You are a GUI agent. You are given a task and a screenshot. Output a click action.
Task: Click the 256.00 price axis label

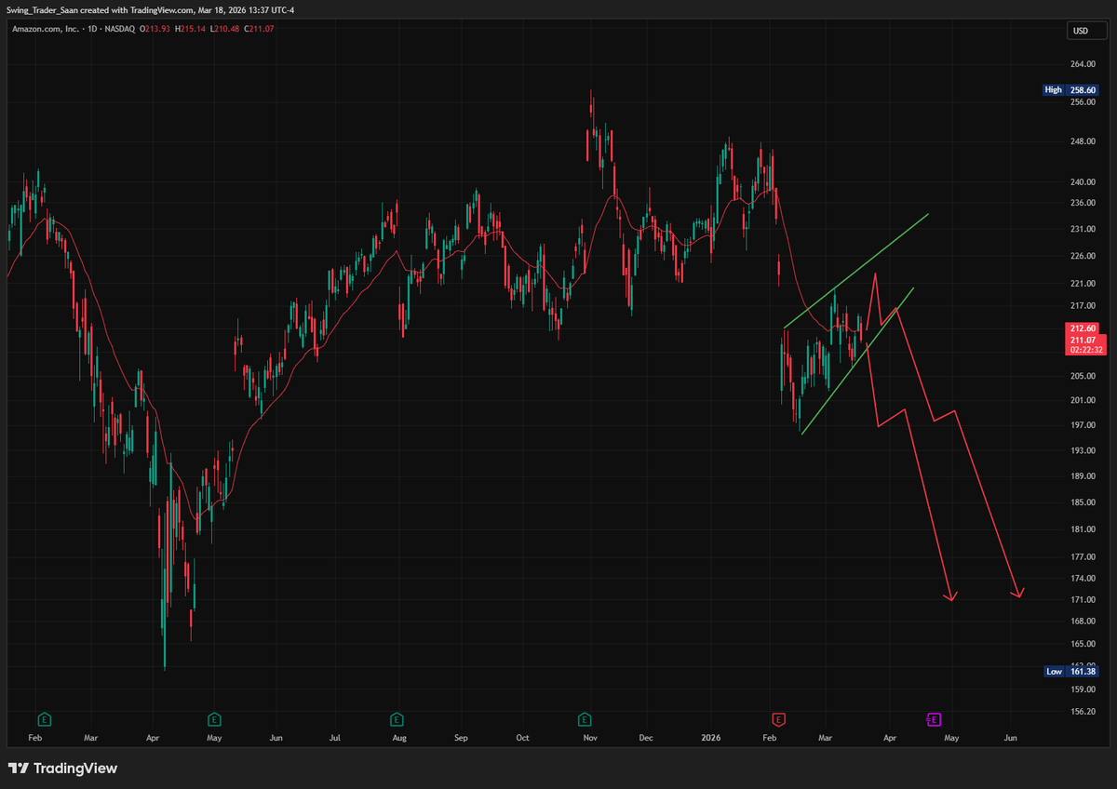pyautogui.click(x=1083, y=102)
